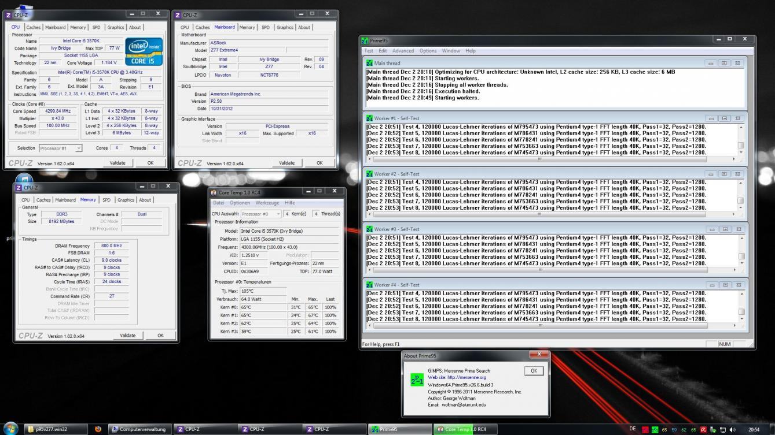
Task: Open the Advanced menu in Prime95
Action: 403,51
